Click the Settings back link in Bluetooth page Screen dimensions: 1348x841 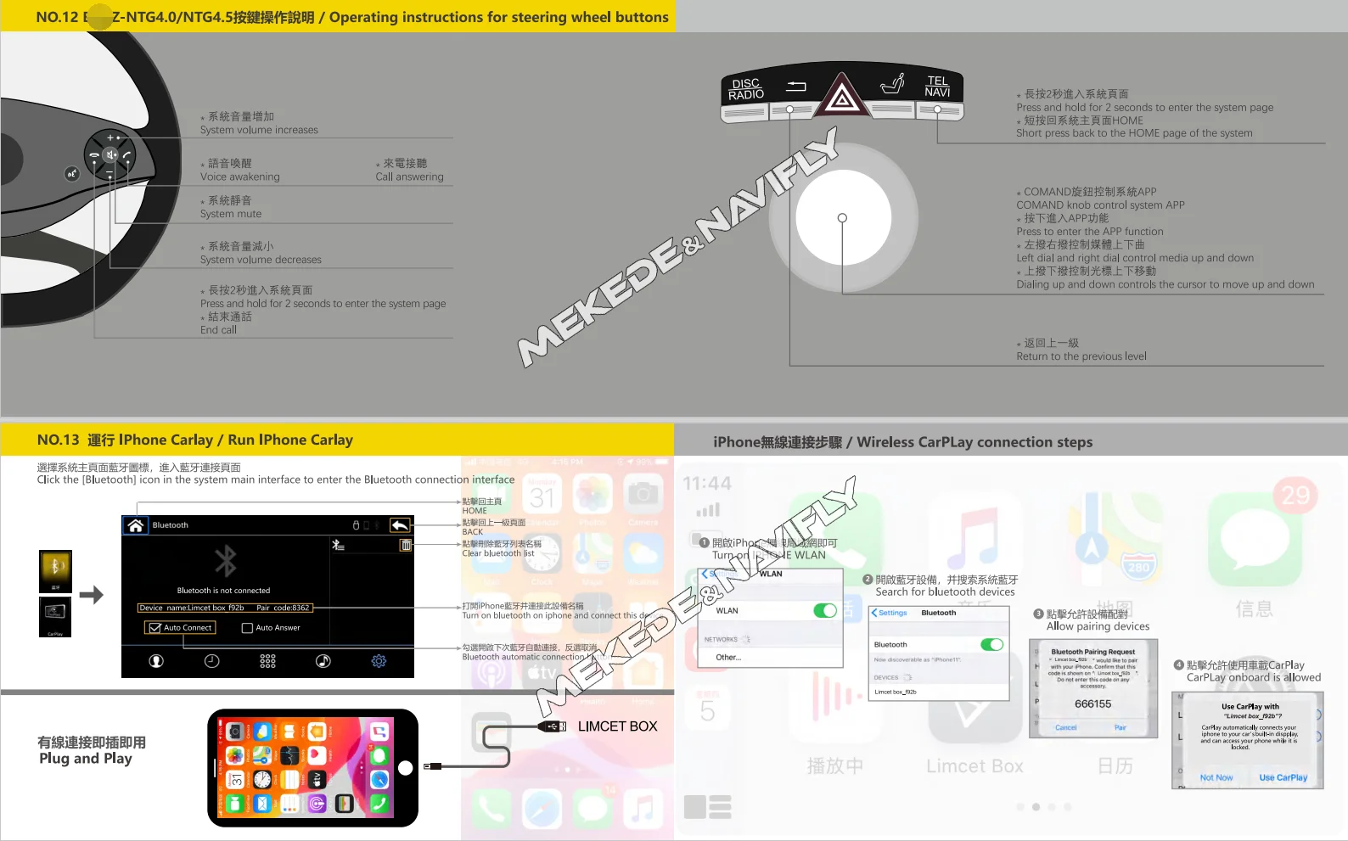click(890, 613)
